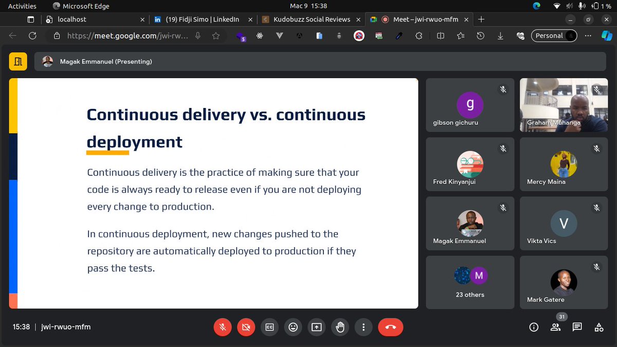Click the Mark Gatere participant tile
The height and width of the screenshot is (347, 617).
(564, 282)
